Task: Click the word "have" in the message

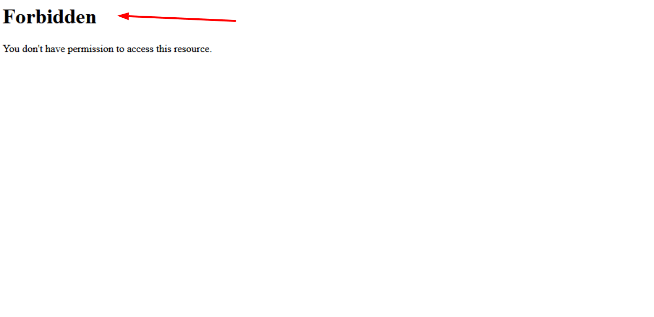Action: coord(55,49)
